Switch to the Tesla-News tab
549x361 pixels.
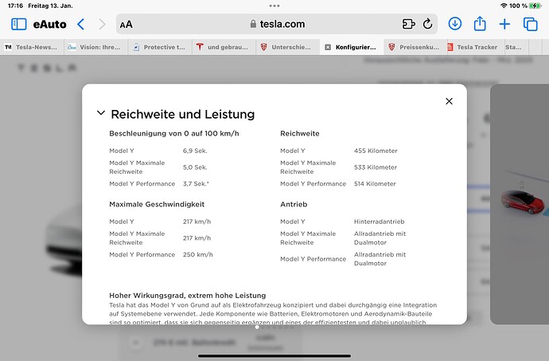[x=32, y=47]
